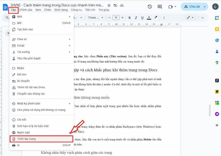Expand the Tải xuống submenu

click(41, 52)
